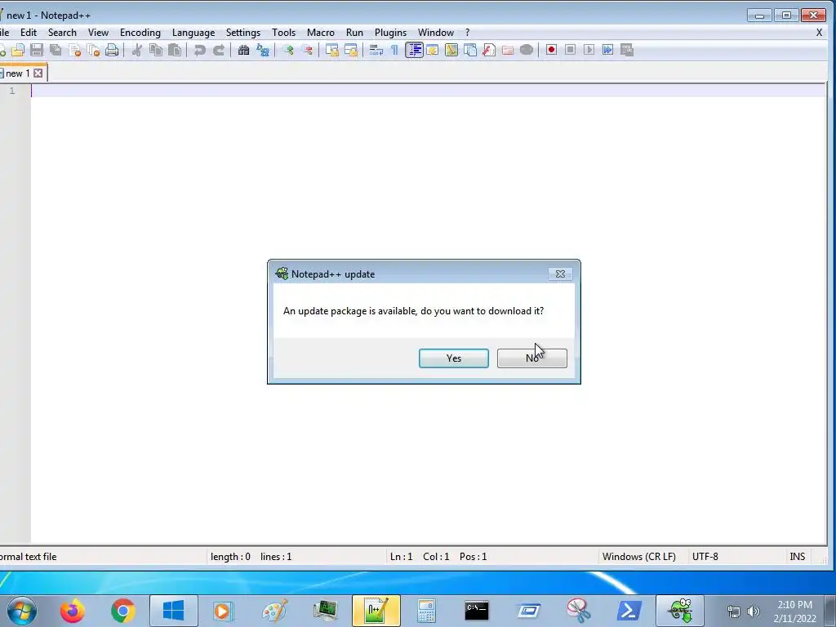Launch Google Chrome from the taskbar
Screen dimensions: 836x627
coord(123,611)
